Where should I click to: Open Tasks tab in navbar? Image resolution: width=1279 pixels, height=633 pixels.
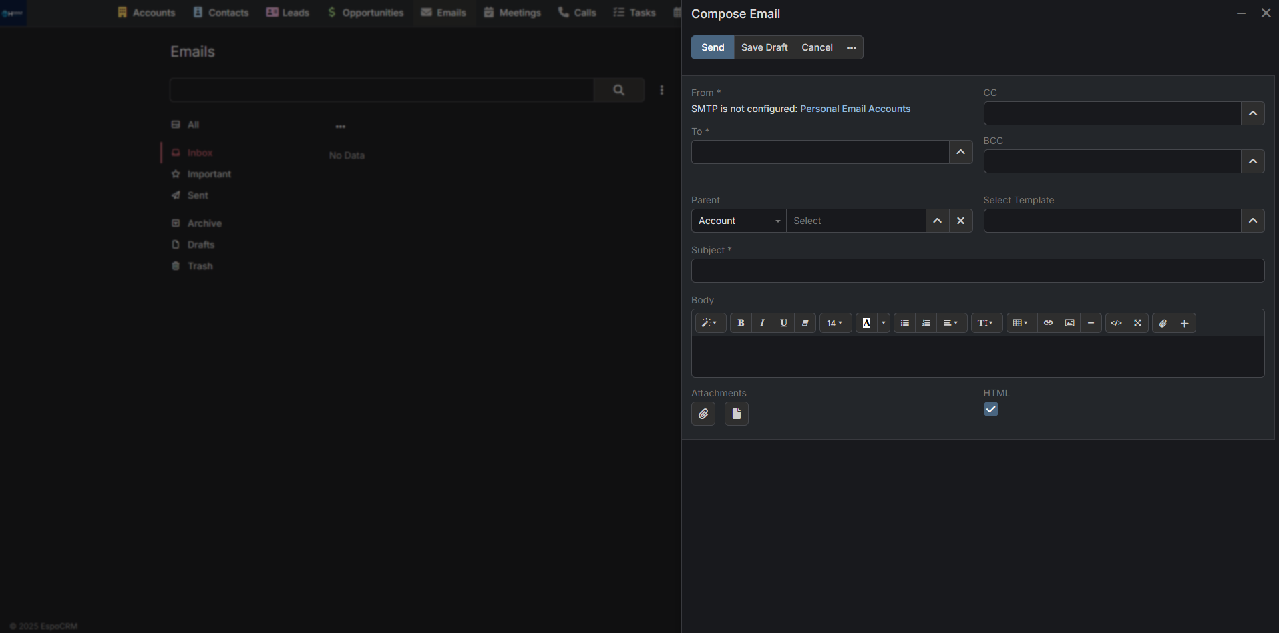[x=634, y=13]
